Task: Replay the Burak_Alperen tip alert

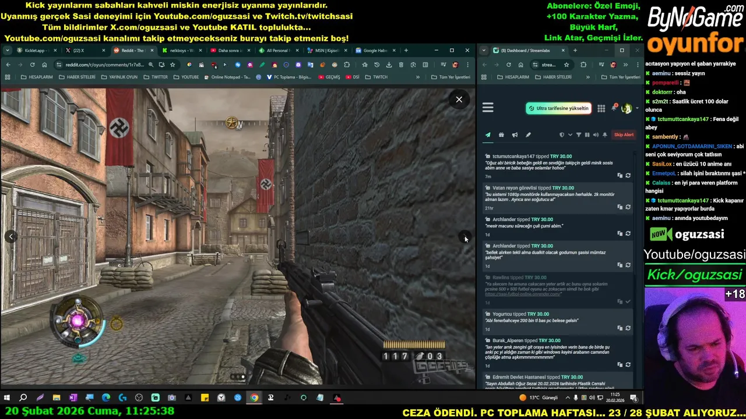Action: coord(628,365)
